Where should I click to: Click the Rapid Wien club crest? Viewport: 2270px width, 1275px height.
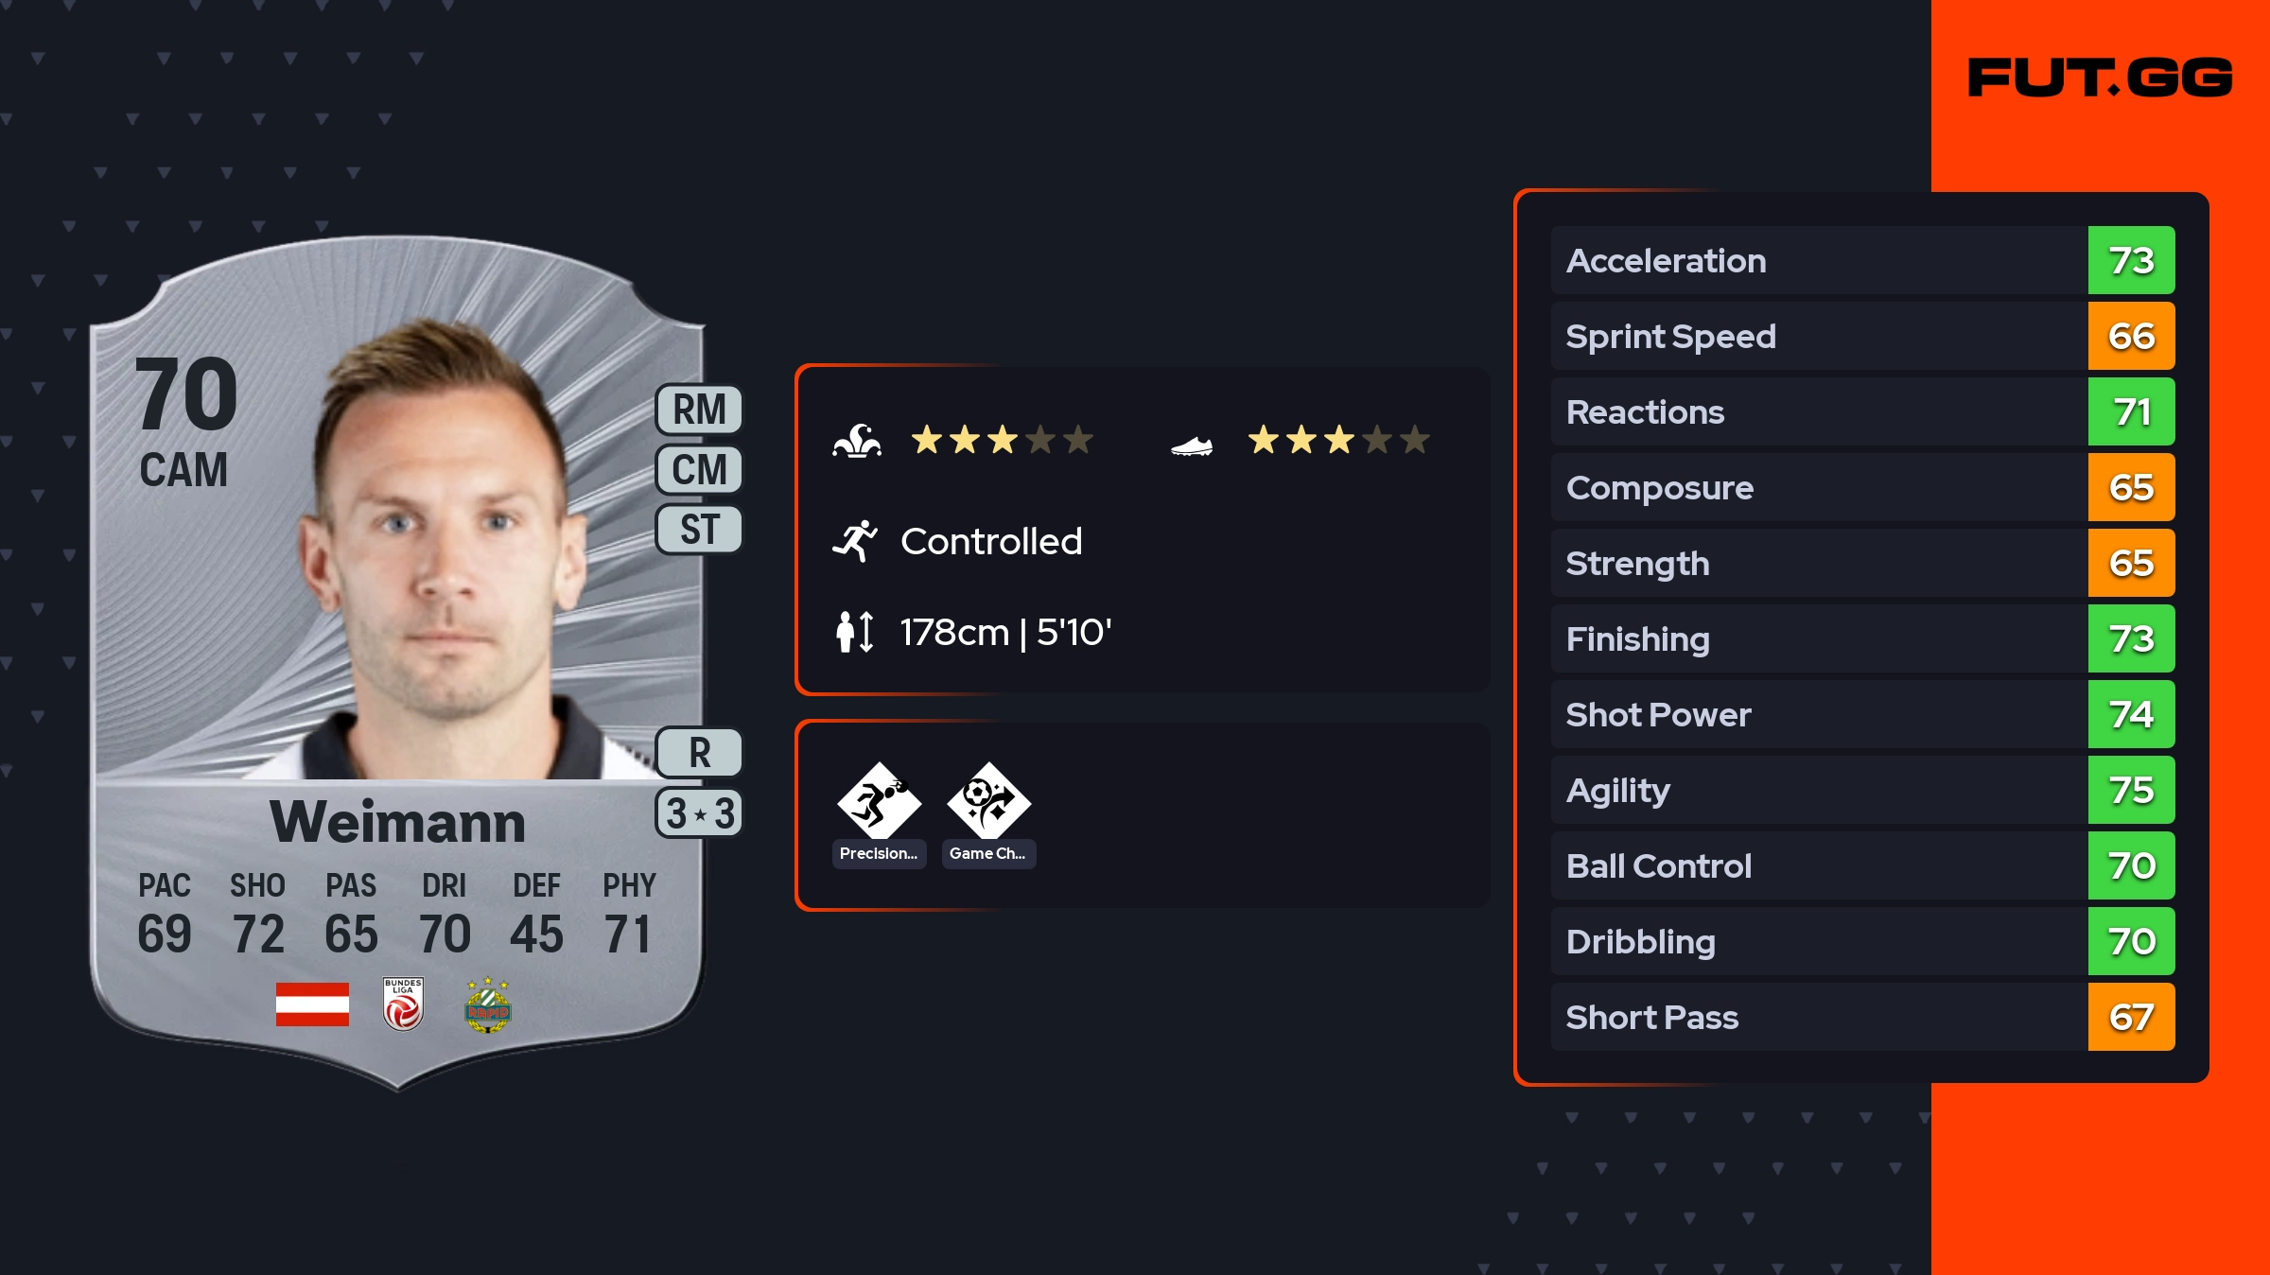pyautogui.click(x=488, y=1006)
